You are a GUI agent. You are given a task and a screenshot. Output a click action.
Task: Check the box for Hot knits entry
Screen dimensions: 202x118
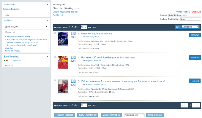click(x=55, y=57)
